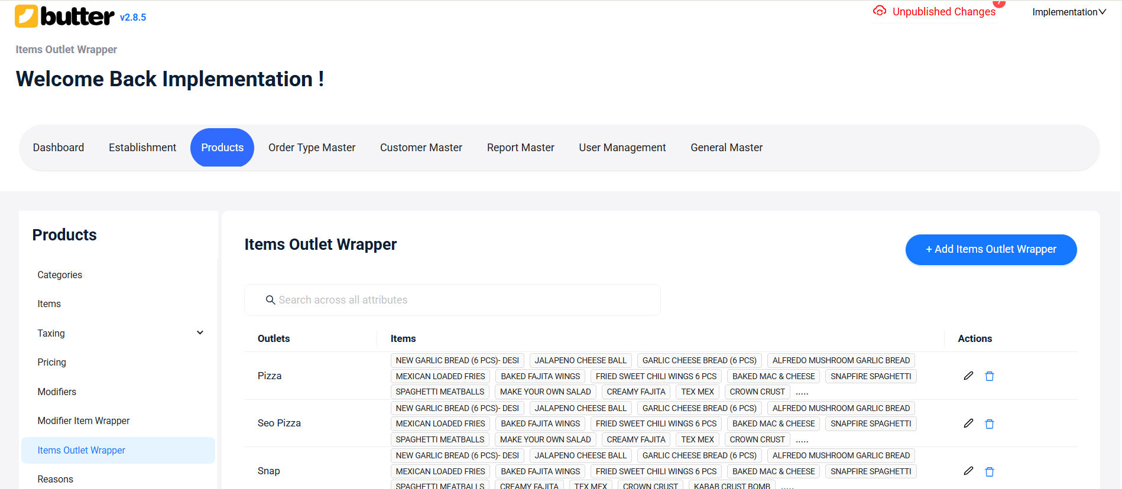Click the Unpublished Changes cloud icon

click(x=880, y=11)
